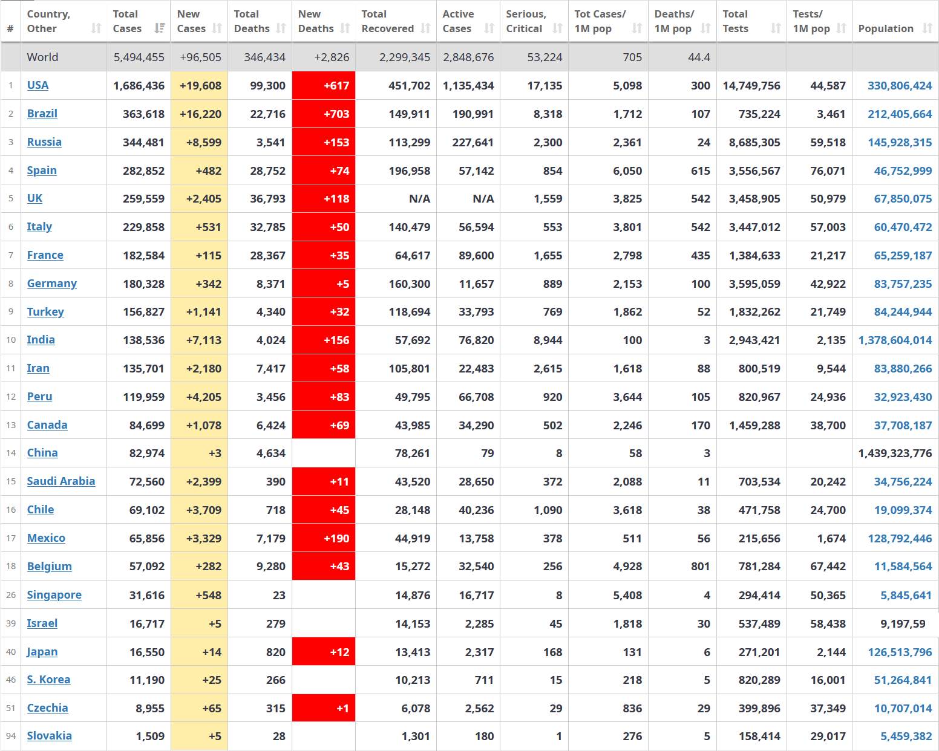
Task: Open the USA country link
Action: 38,85
